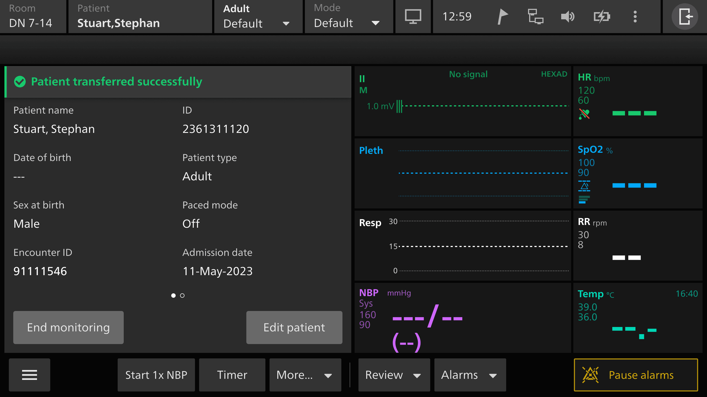Open the network connection status icon
The width and height of the screenshot is (707, 397).
535,17
